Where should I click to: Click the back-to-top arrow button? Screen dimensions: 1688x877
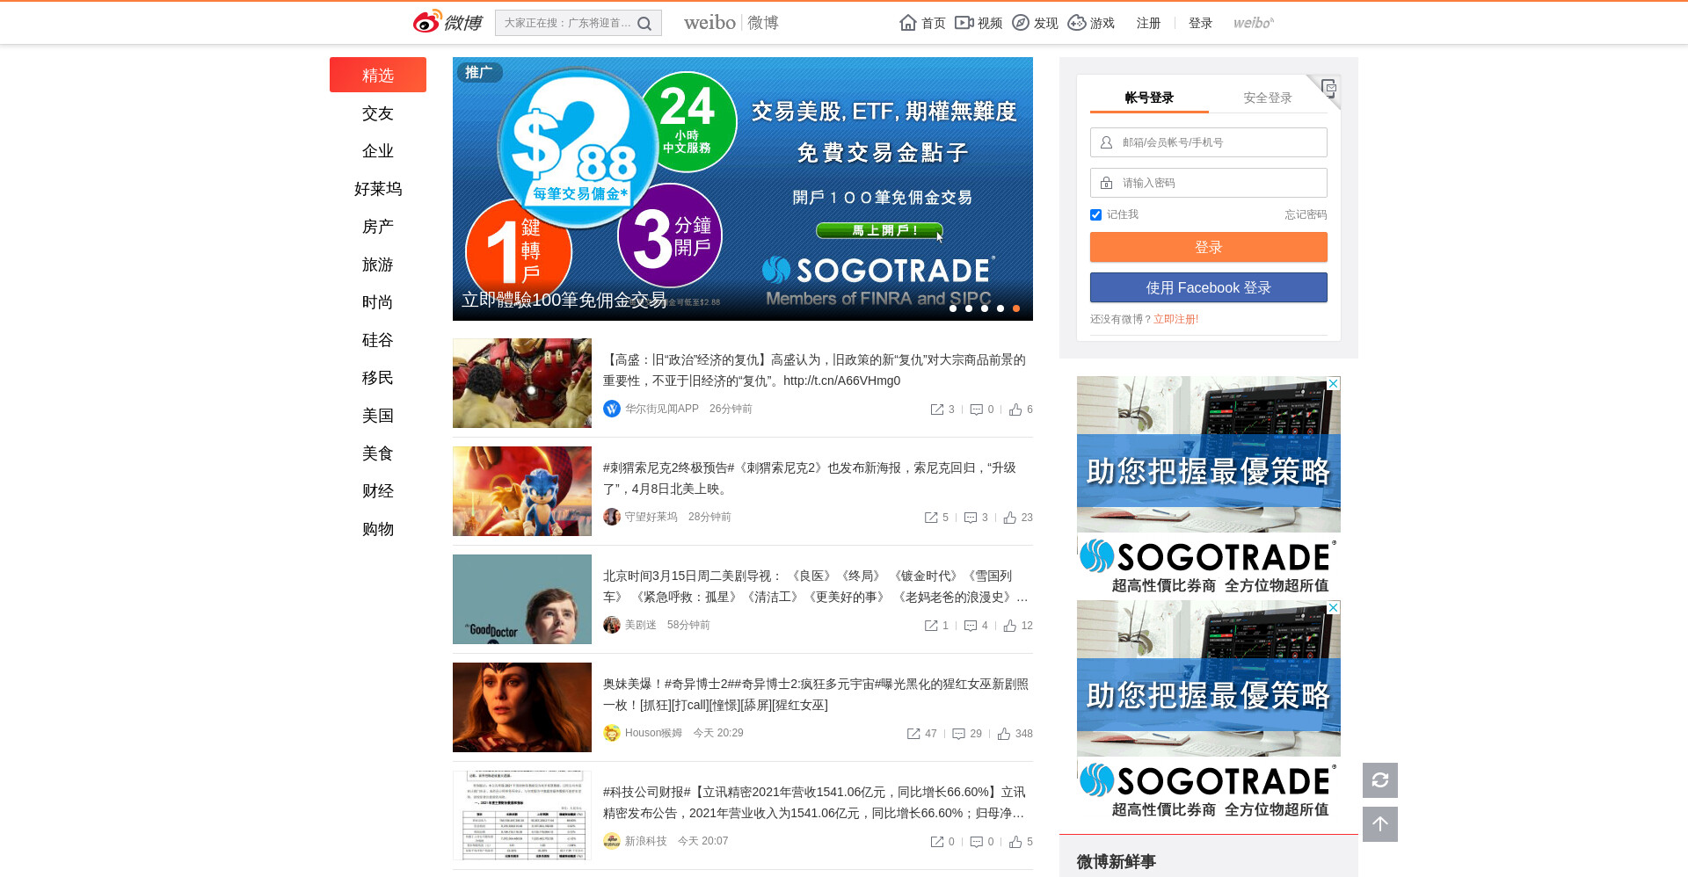coord(1380,824)
